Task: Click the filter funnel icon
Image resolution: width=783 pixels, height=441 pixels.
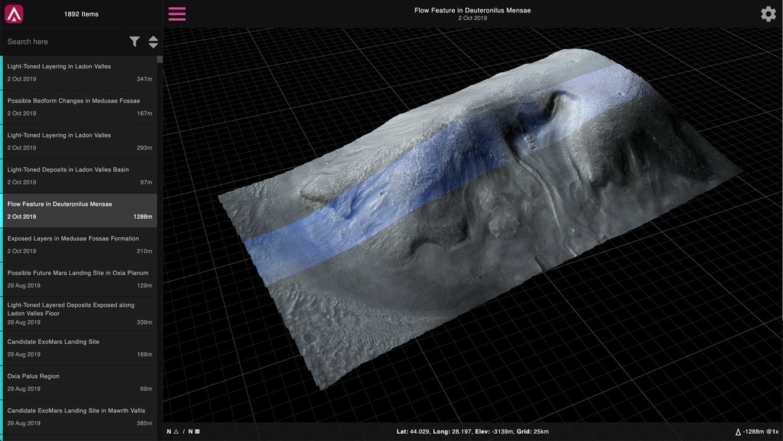Action: click(x=134, y=42)
